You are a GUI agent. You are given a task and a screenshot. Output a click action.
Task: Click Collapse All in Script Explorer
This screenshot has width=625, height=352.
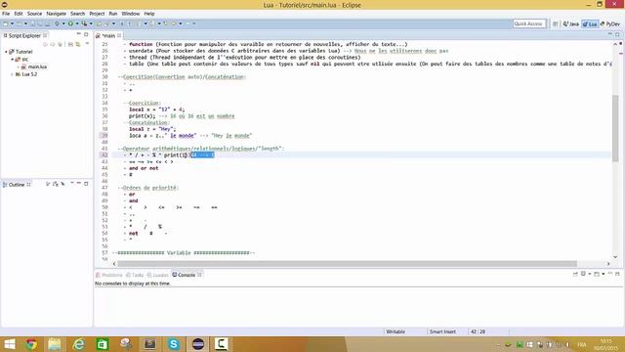(70, 44)
